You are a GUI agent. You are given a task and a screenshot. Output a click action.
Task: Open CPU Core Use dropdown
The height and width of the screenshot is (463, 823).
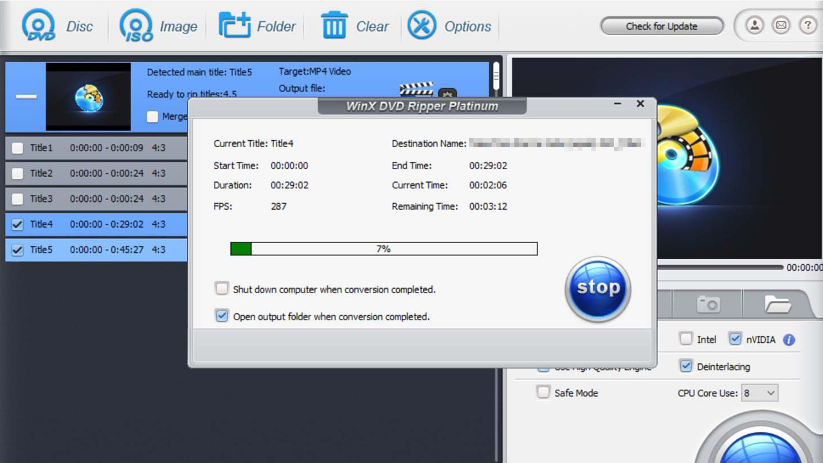click(x=760, y=393)
